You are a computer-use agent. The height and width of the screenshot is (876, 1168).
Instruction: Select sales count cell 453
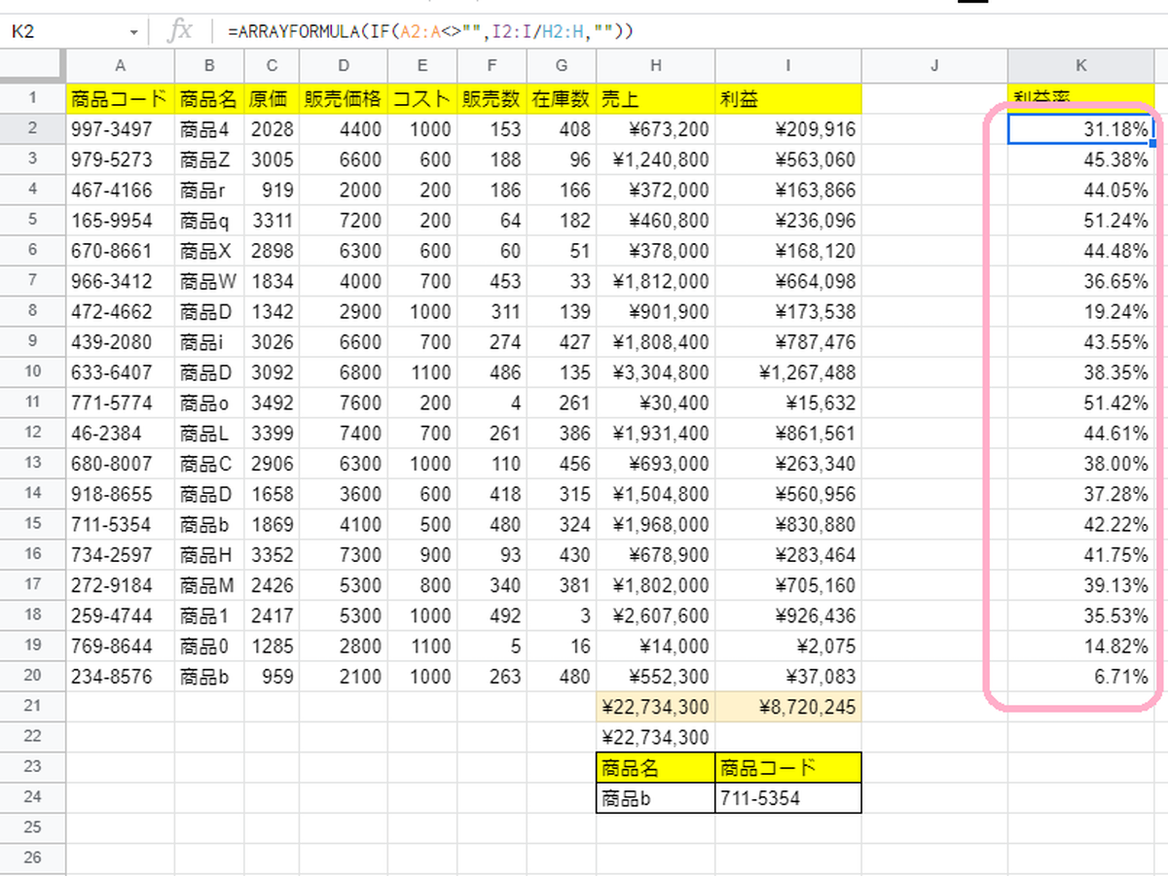[492, 281]
